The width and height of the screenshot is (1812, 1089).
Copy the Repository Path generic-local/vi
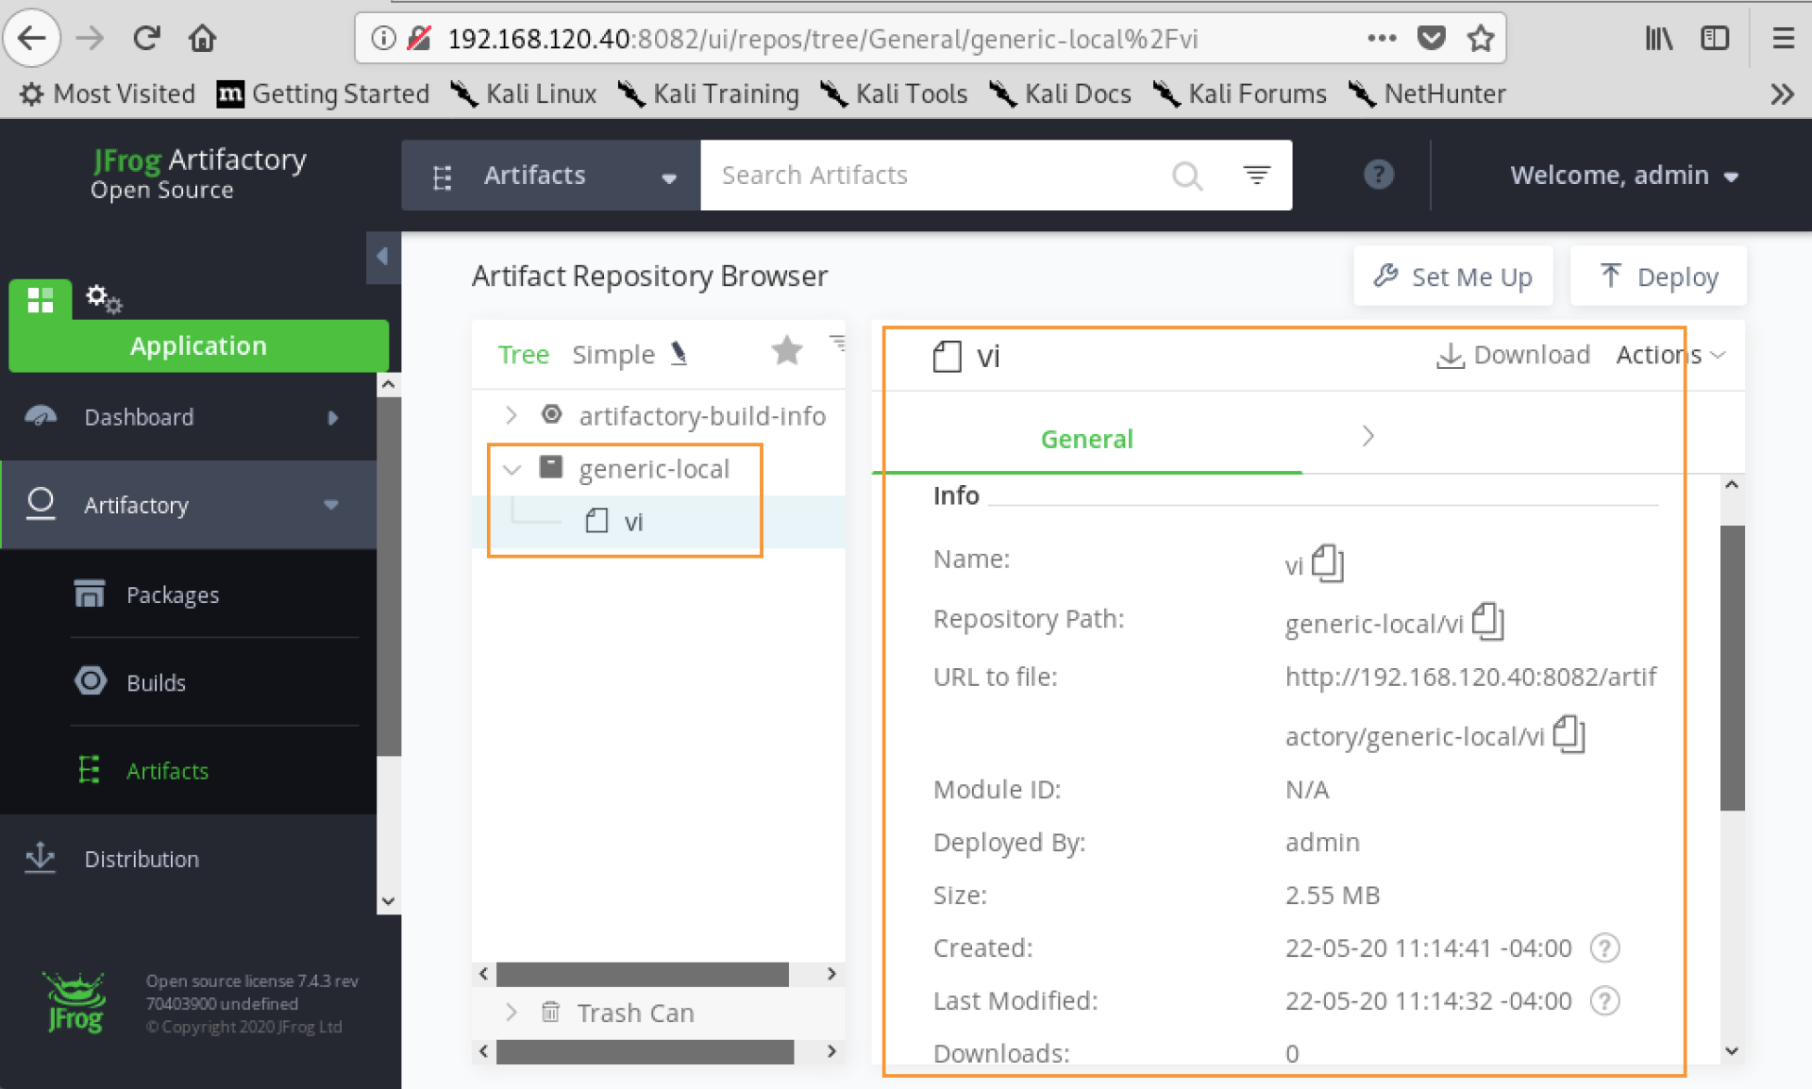click(x=1487, y=621)
